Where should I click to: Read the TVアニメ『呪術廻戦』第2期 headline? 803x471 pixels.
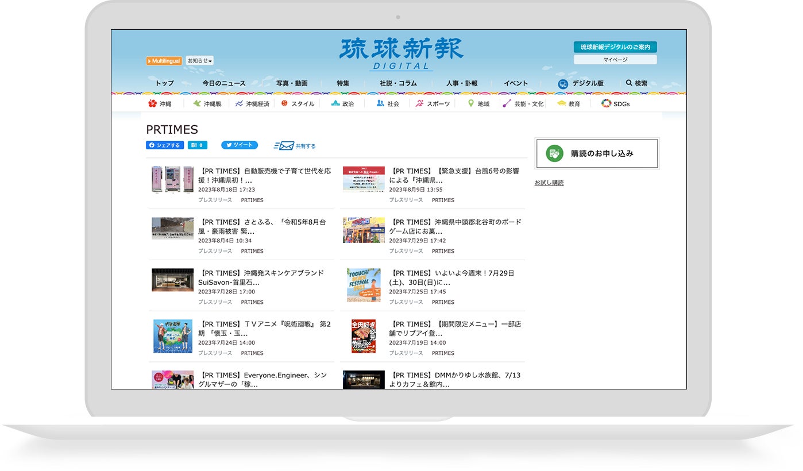(x=264, y=329)
